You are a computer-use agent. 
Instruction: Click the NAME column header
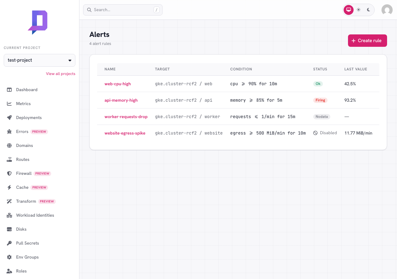tap(110, 69)
